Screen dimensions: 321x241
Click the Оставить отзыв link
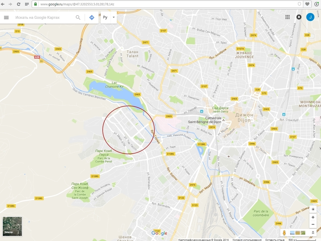pos(274,239)
